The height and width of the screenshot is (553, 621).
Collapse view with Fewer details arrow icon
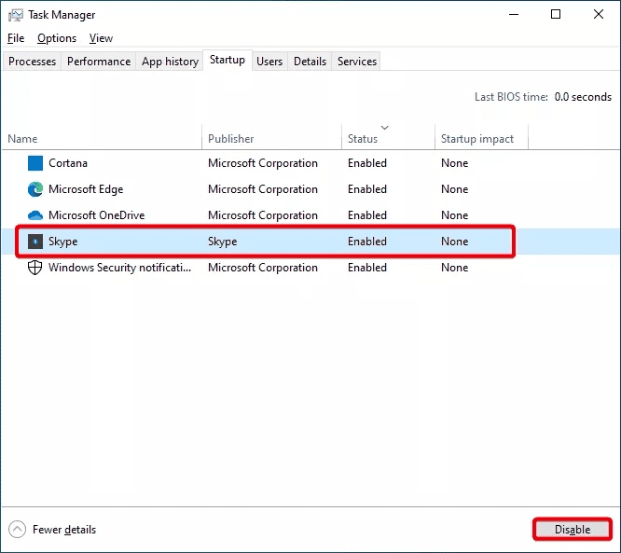coord(17,530)
